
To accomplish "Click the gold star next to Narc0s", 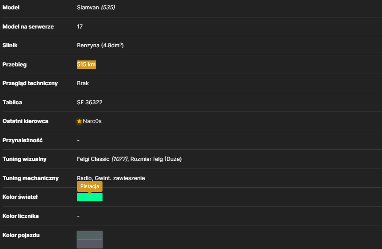I will 79,121.
